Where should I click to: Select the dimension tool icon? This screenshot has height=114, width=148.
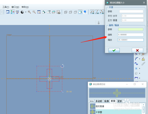[x=136, y=78]
